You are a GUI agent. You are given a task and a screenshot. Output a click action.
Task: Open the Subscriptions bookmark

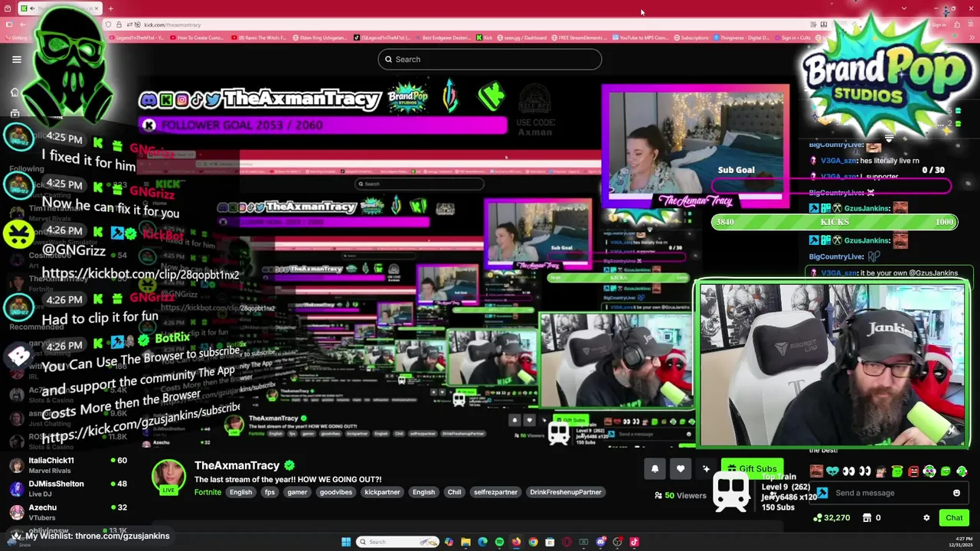pos(691,37)
